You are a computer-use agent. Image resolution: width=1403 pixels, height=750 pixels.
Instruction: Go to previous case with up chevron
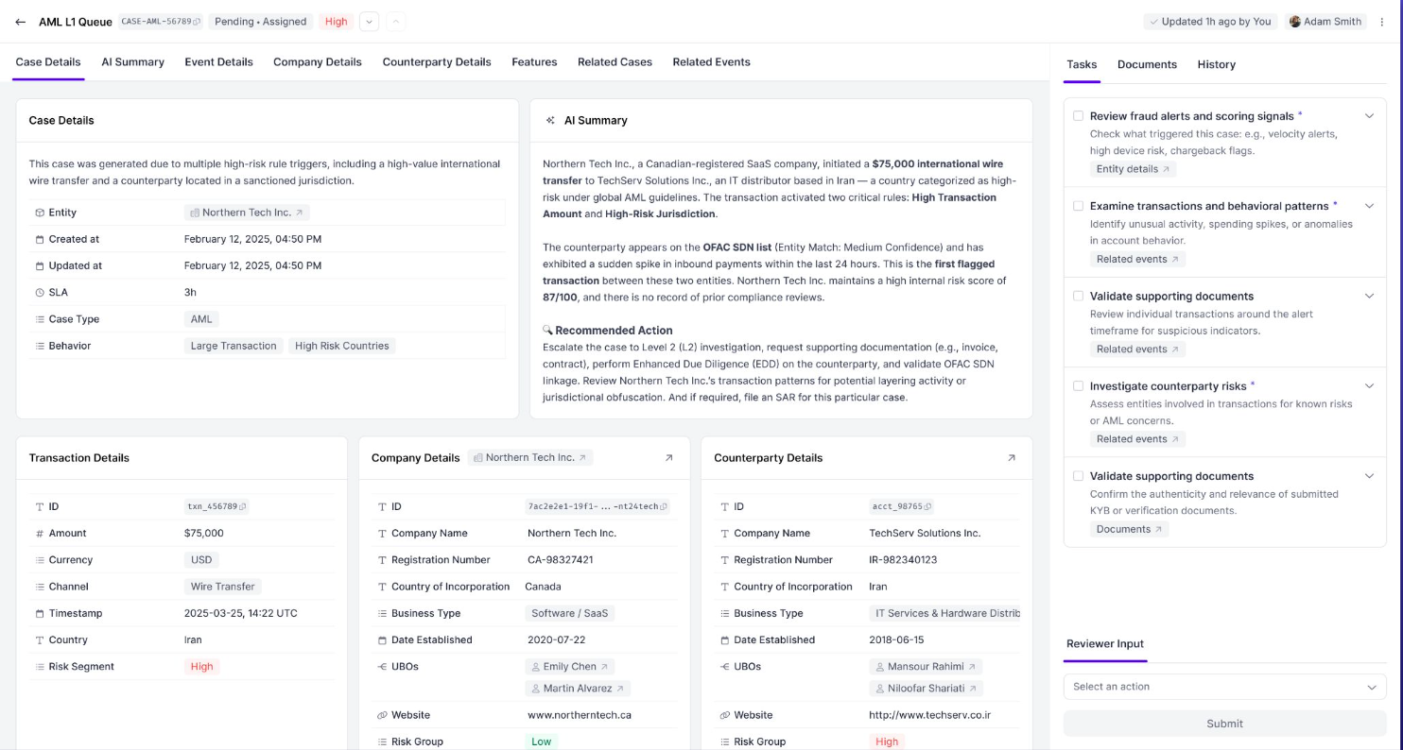coord(396,22)
